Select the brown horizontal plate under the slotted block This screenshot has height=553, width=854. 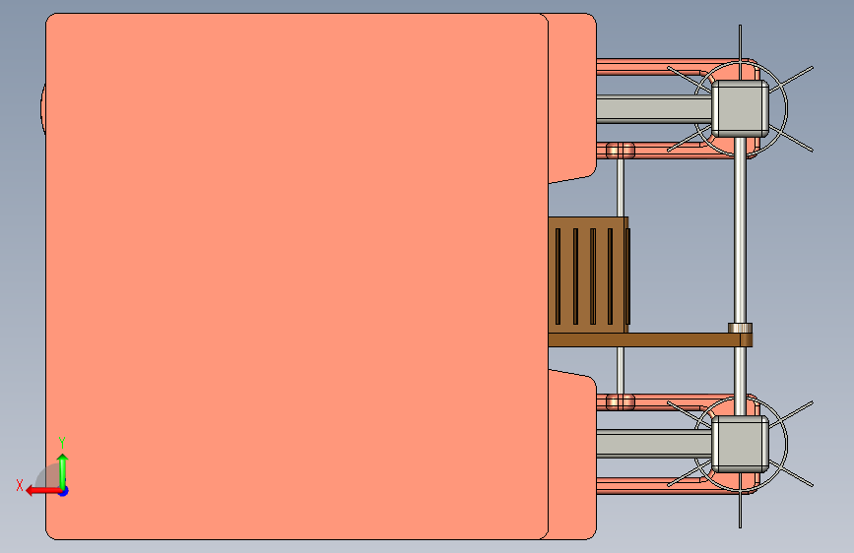tap(650, 340)
